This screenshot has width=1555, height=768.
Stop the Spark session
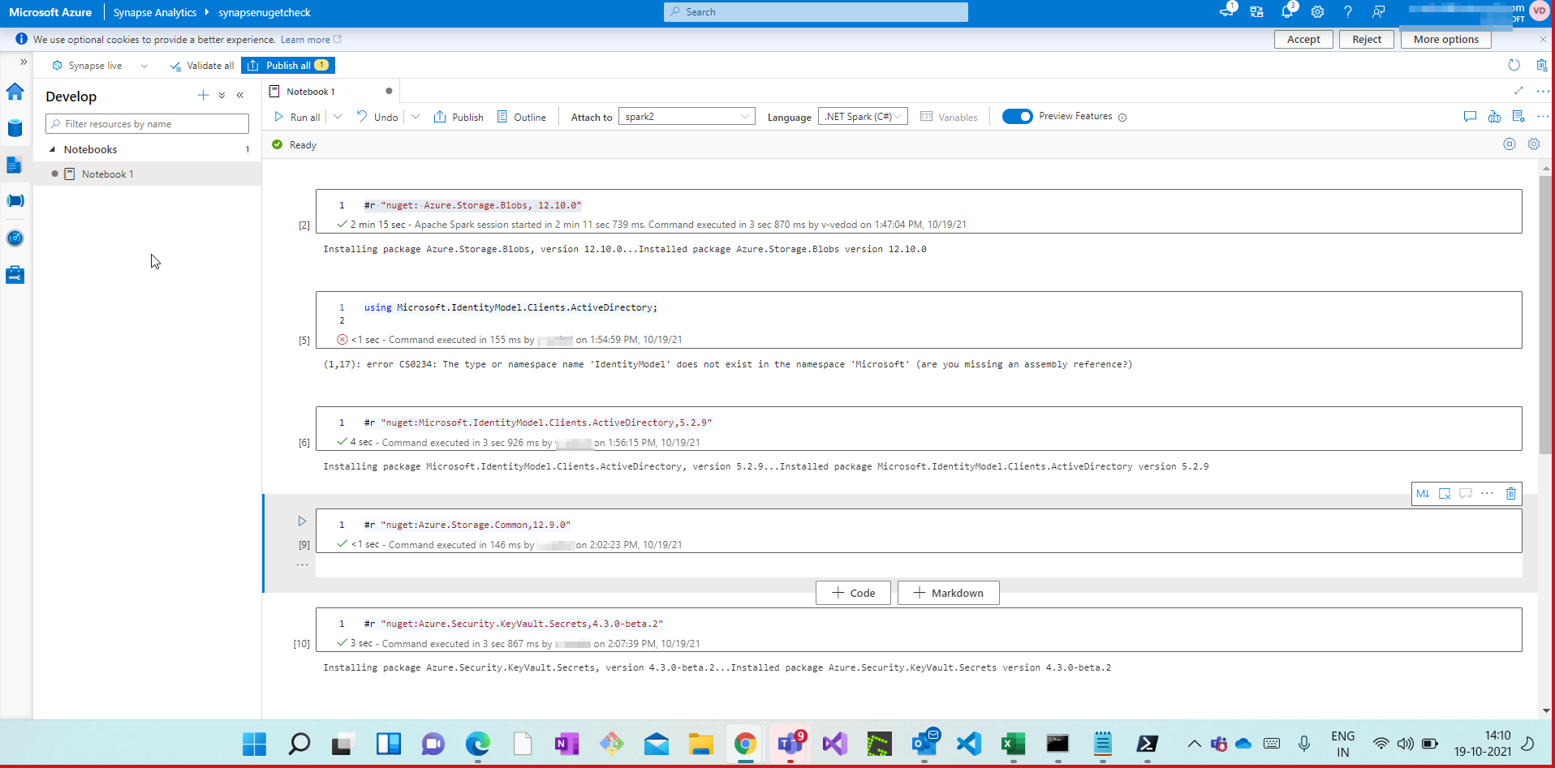pos(1510,144)
